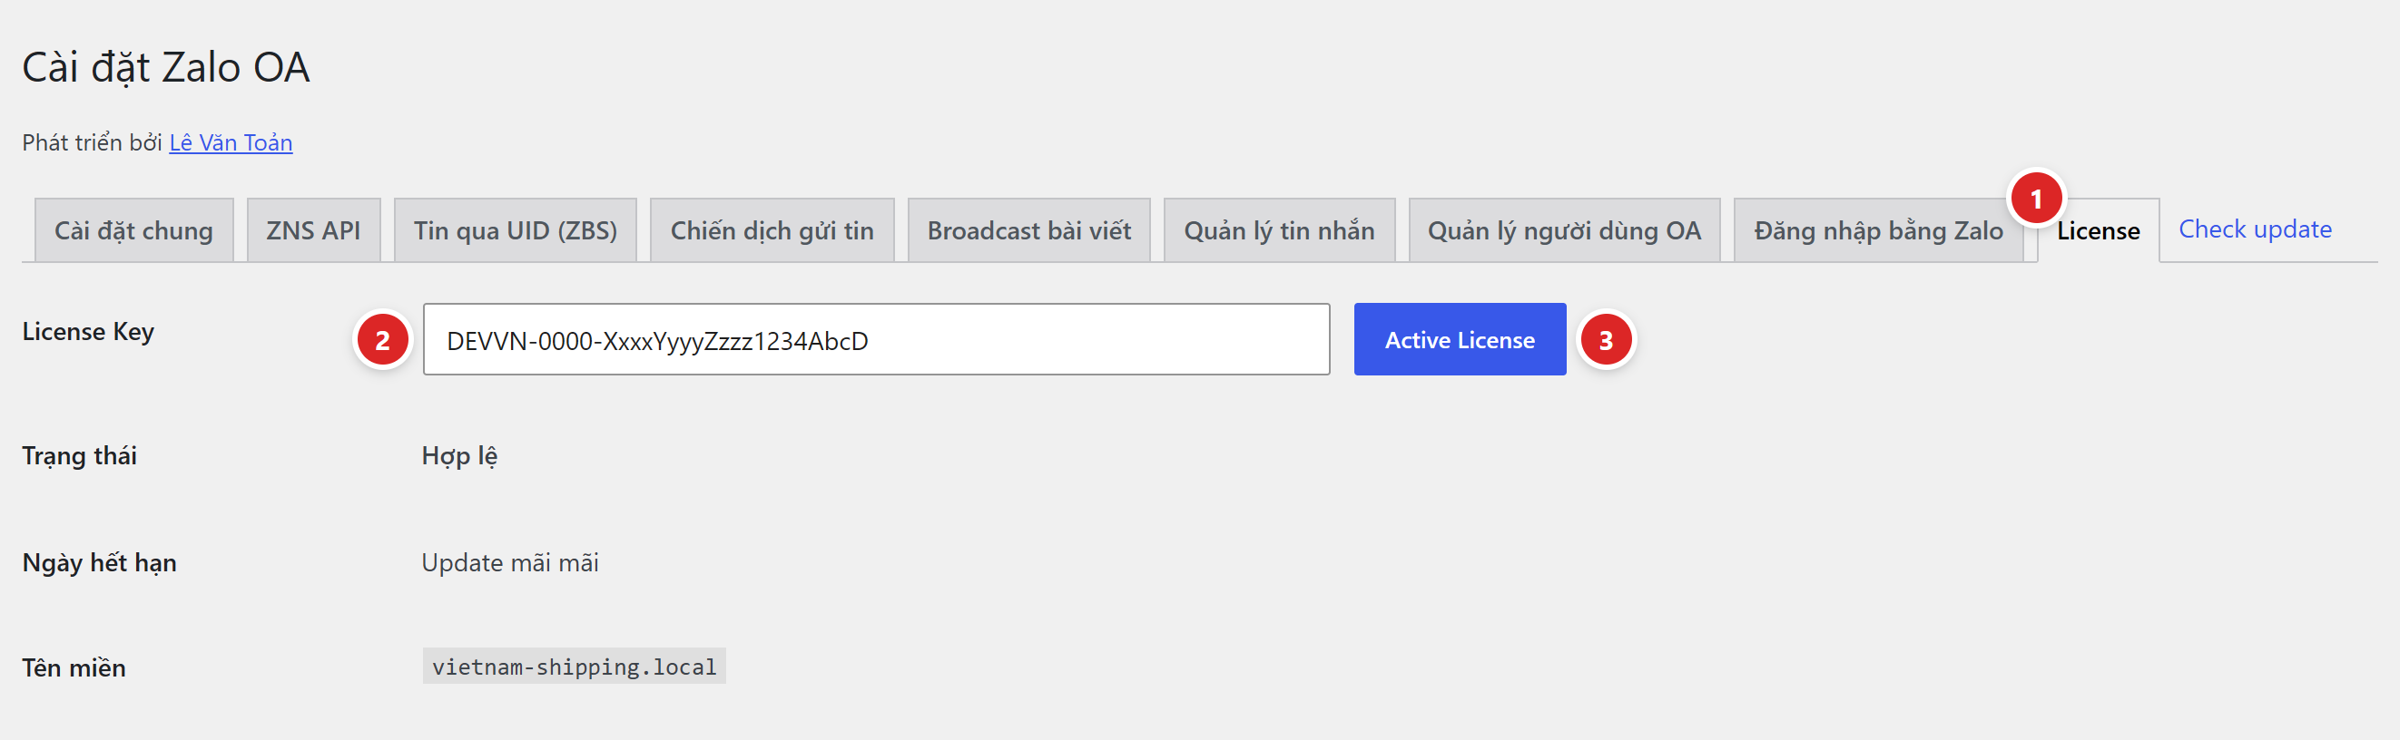Screen dimensions: 2400x740
Task: Select the License tab
Action: [2097, 230]
